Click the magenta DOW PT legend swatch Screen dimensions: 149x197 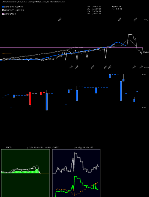click(3, 14)
